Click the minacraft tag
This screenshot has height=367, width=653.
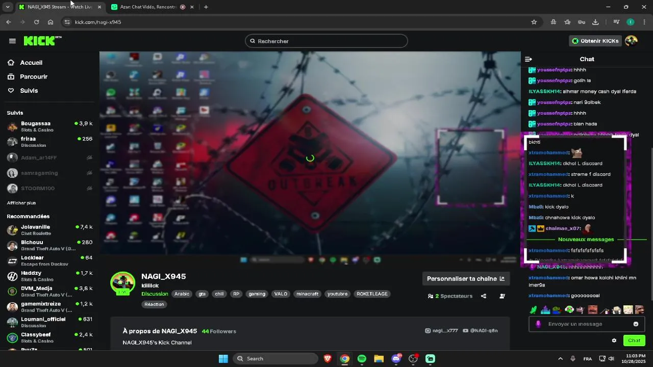pyautogui.click(x=308, y=294)
